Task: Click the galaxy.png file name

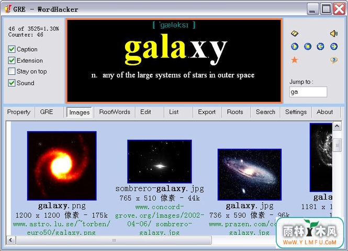Action: 62,206
